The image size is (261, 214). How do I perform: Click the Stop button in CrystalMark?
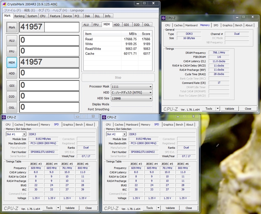(x=118, y=77)
